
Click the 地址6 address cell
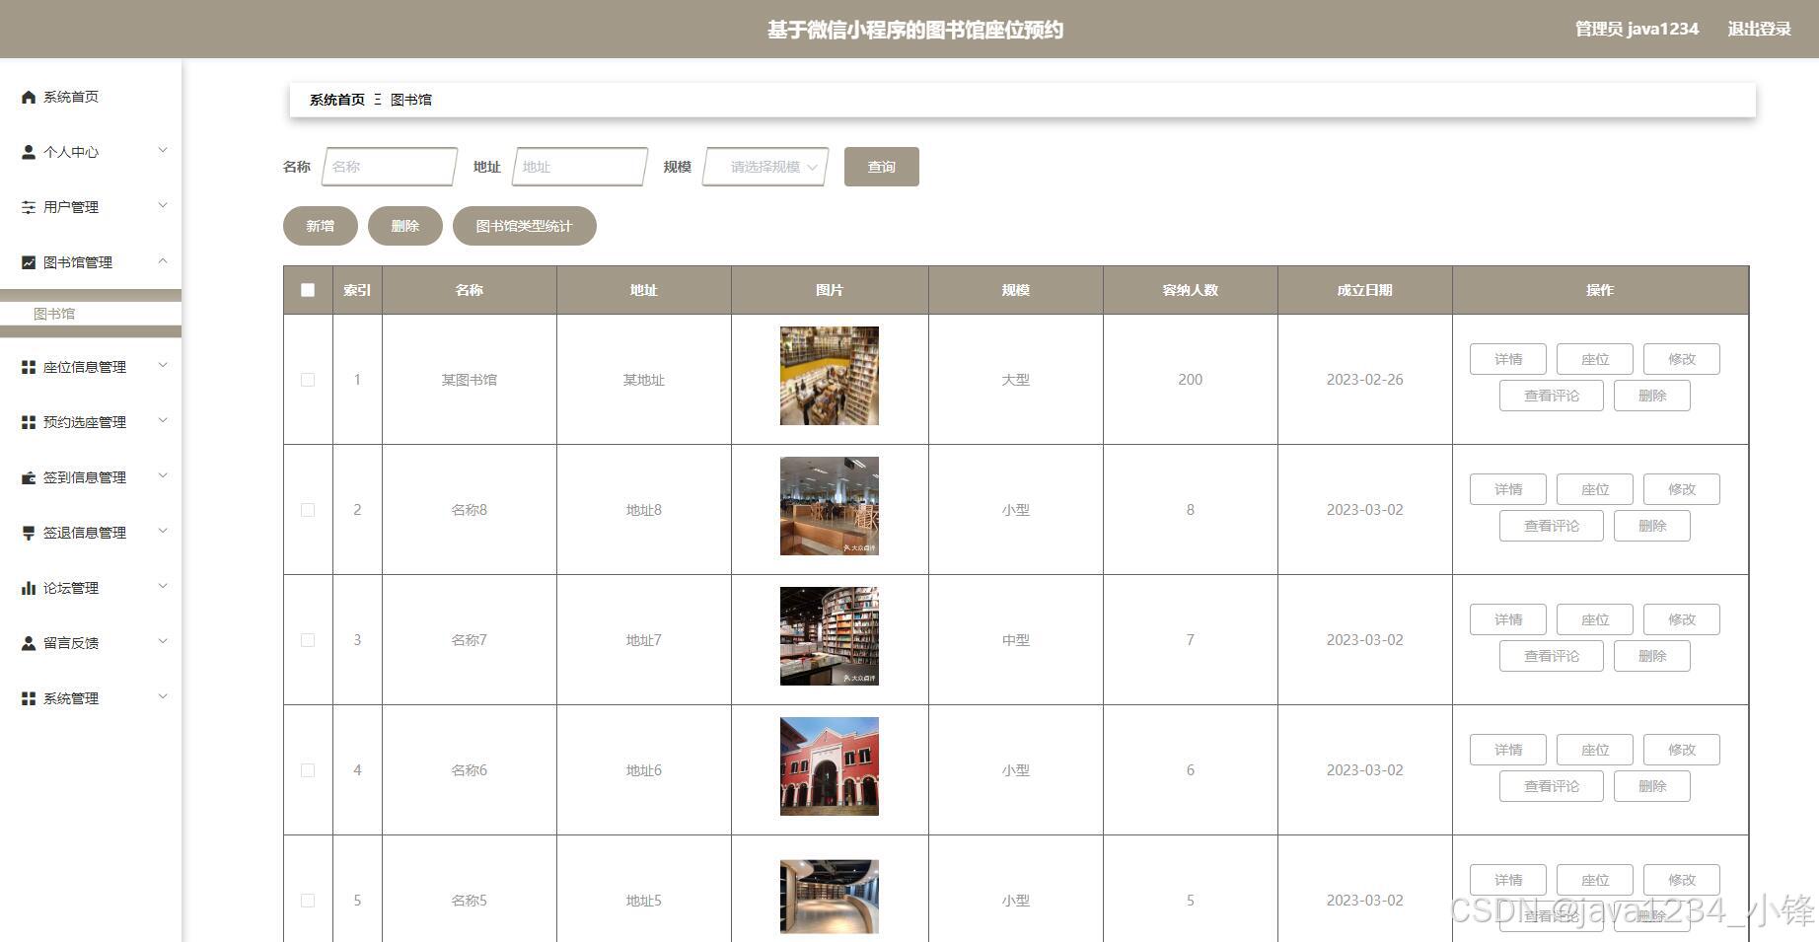tap(644, 770)
